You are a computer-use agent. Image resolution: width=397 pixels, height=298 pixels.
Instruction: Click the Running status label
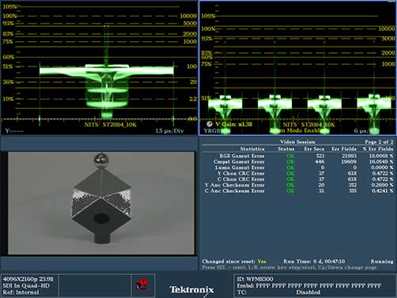coord(382,262)
